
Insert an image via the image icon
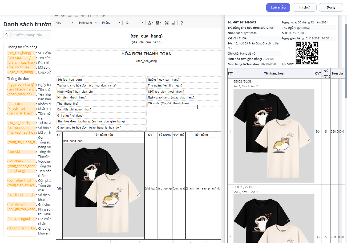click(x=56, y=15)
